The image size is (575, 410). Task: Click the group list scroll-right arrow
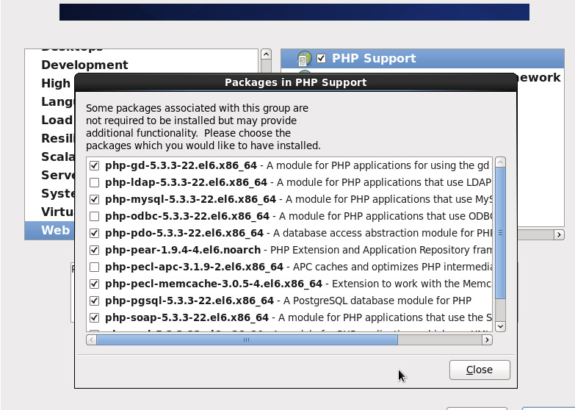tap(559, 234)
